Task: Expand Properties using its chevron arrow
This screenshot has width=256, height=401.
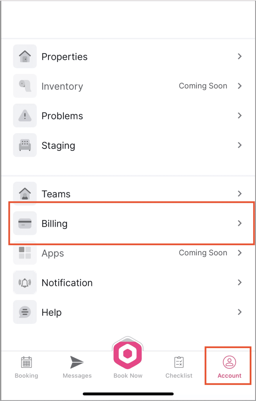Action: (x=240, y=56)
